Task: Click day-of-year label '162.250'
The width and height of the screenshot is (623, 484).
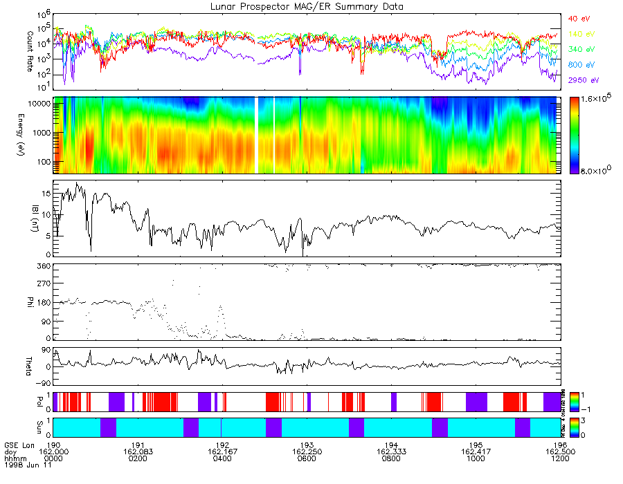Action: click(x=307, y=452)
